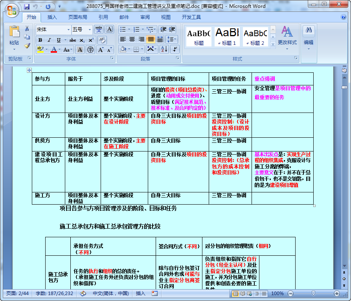This screenshot has width=351, height=301.
Task: Open Font dialog launcher
Action: pyautogui.click(x=112, y=58)
